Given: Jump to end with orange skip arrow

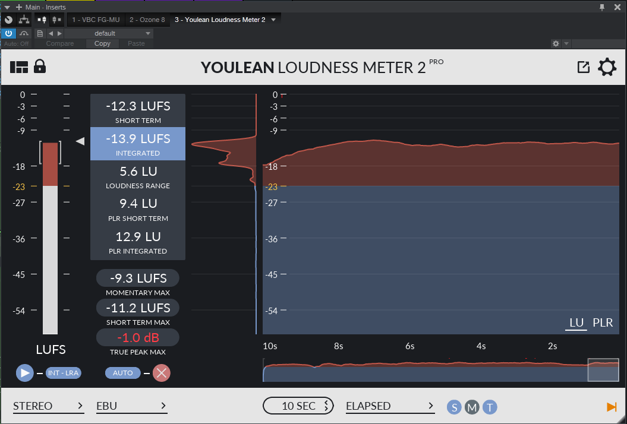Looking at the screenshot, I should click(x=612, y=407).
